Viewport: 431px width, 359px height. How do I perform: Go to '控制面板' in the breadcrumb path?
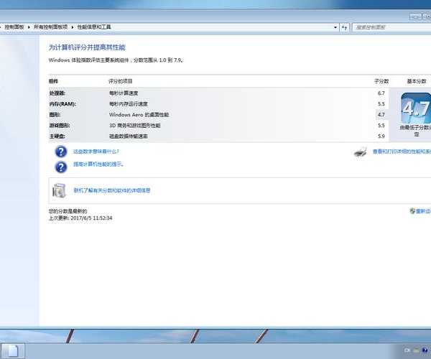point(14,27)
